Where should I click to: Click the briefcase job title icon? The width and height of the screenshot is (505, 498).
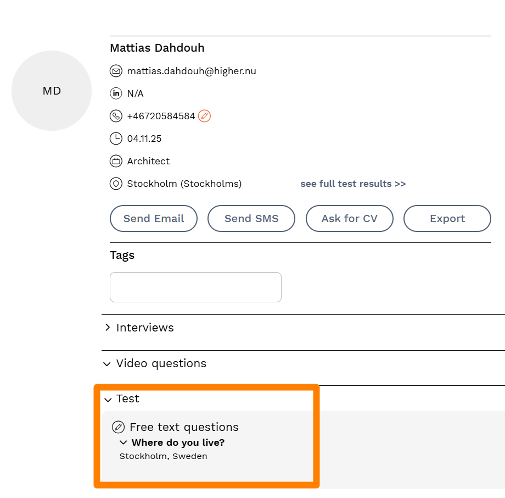click(x=116, y=161)
